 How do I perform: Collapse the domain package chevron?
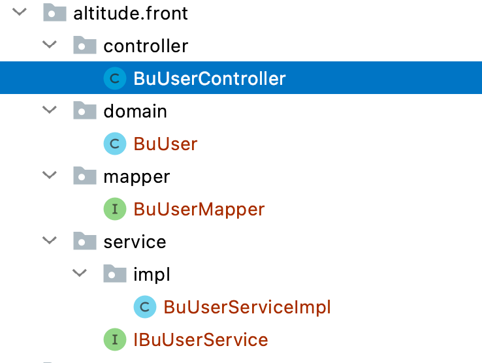(x=50, y=111)
